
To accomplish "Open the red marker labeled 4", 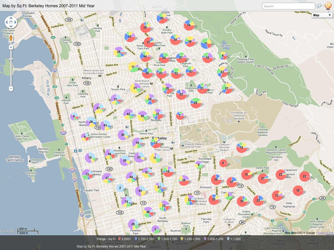I will tap(223, 163).
